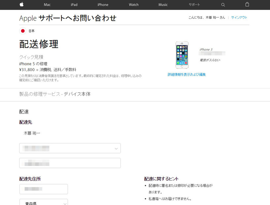Focus the blurred text field below the 配達先 dropdown
The image size is (270, 205).
click(70, 163)
